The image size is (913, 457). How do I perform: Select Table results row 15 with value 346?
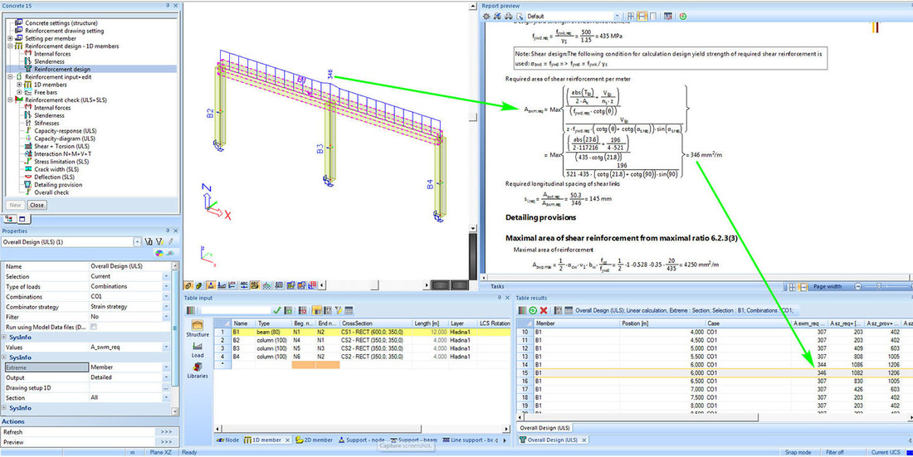click(x=715, y=372)
